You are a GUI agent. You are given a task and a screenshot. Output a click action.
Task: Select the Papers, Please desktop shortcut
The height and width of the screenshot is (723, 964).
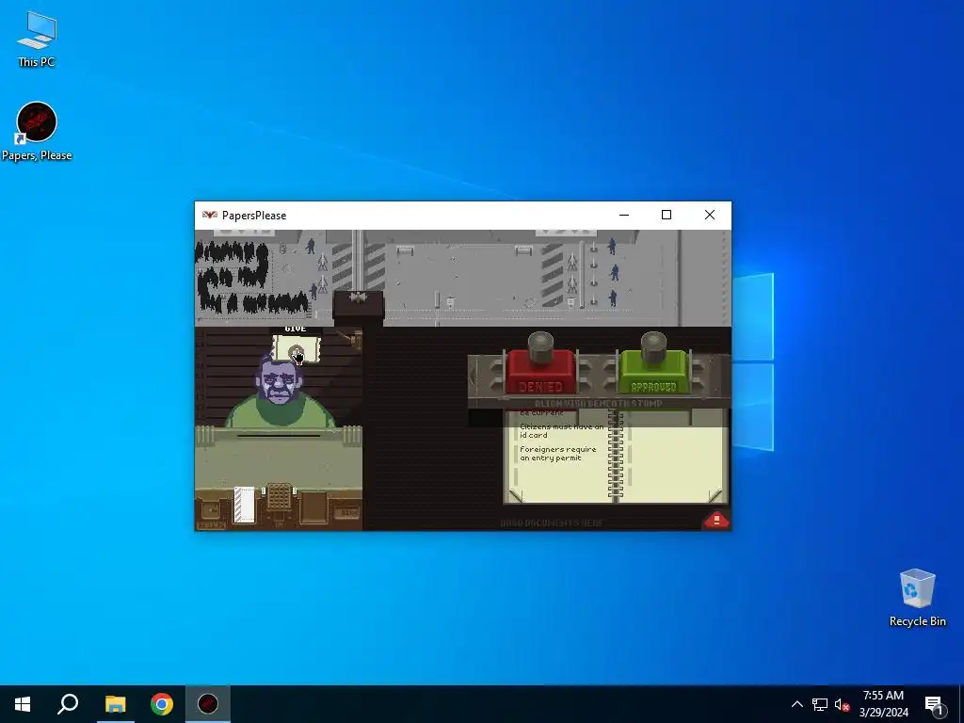(x=37, y=132)
